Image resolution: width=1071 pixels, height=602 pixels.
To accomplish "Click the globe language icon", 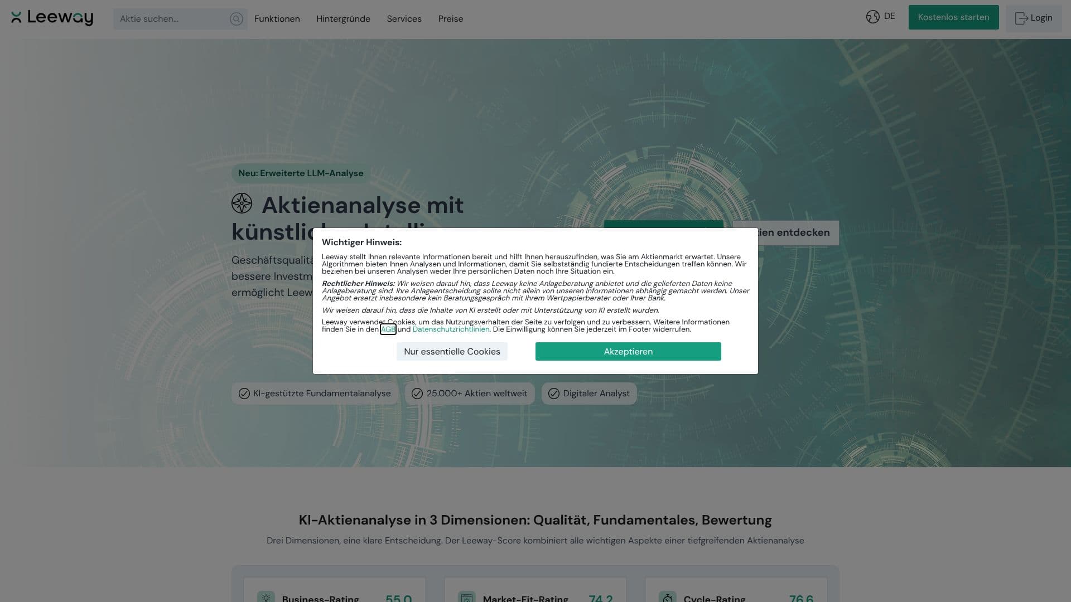I will point(873,17).
